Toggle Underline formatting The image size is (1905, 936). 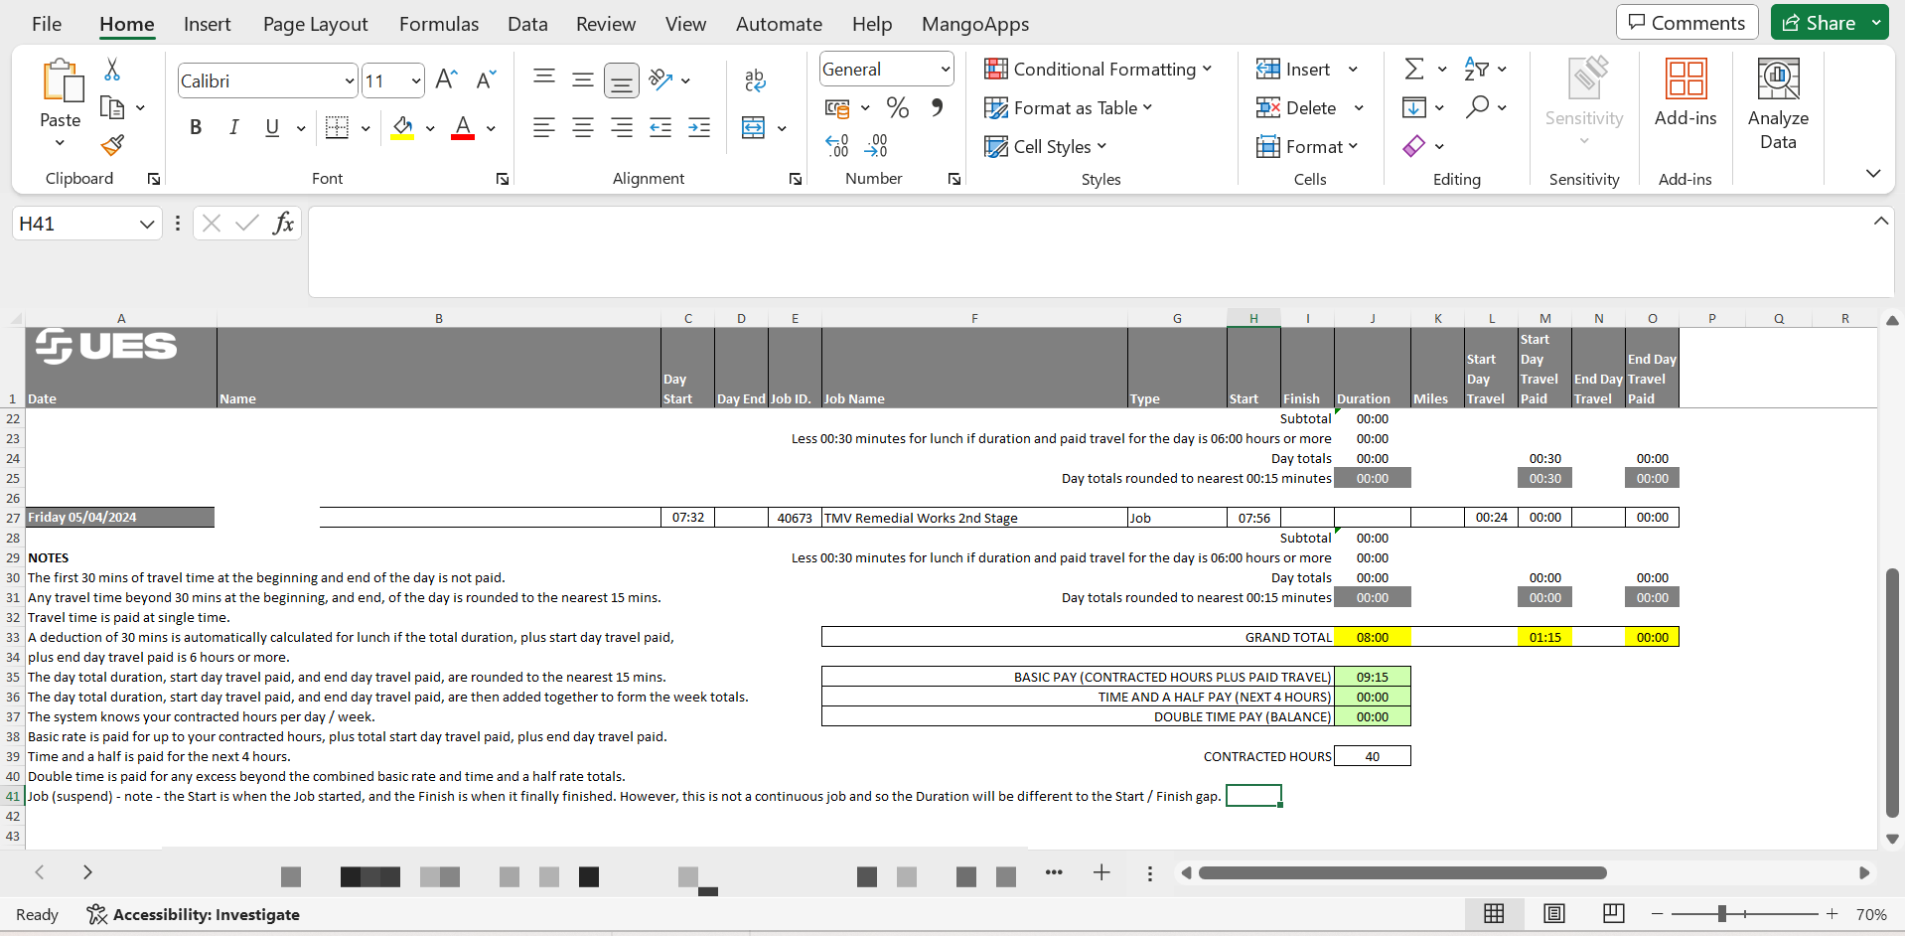coord(272,127)
